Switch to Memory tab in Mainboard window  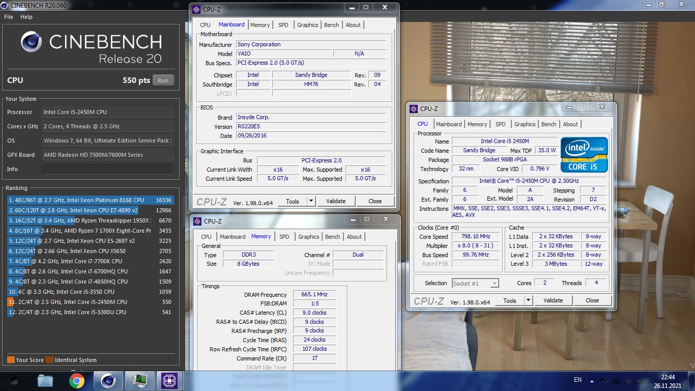coord(260,25)
